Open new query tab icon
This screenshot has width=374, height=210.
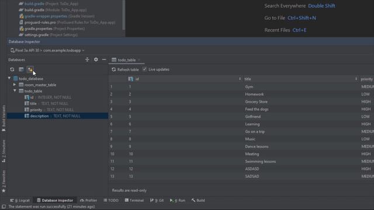(21, 69)
